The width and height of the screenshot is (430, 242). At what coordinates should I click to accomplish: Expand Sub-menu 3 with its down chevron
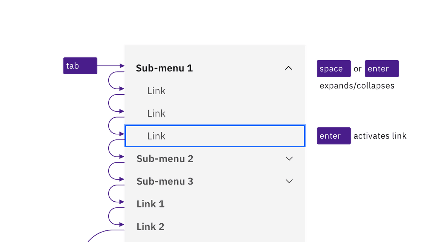289,181
